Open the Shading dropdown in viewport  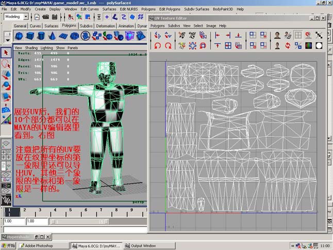[x=31, y=48]
